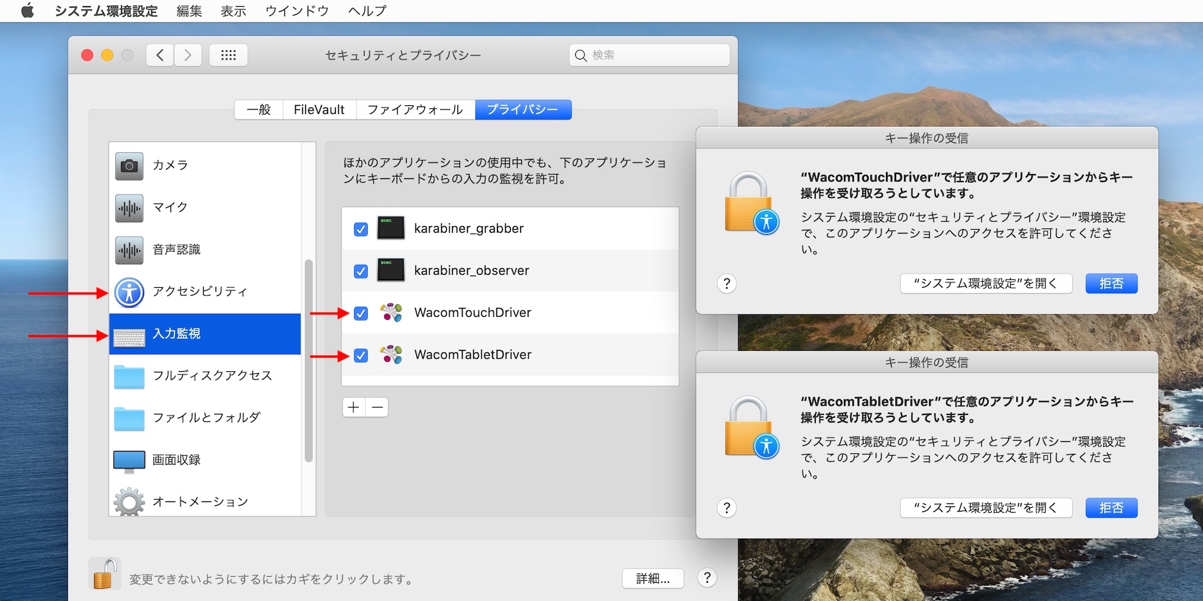
Task: Uncheck karabiner_observer checkbox
Action: pyautogui.click(x=361, y=271)
